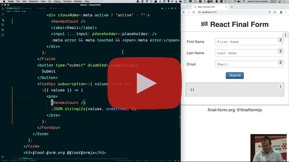Play the video with the red play button
Image resolution: width=289 pixels, height=162 pixels.
pyautogui.click(x=144, y=83)
